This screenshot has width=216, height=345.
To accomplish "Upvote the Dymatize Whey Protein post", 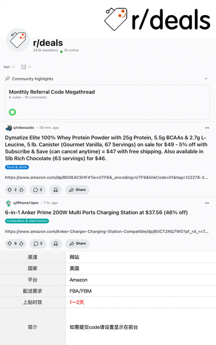I will point(10,190).
